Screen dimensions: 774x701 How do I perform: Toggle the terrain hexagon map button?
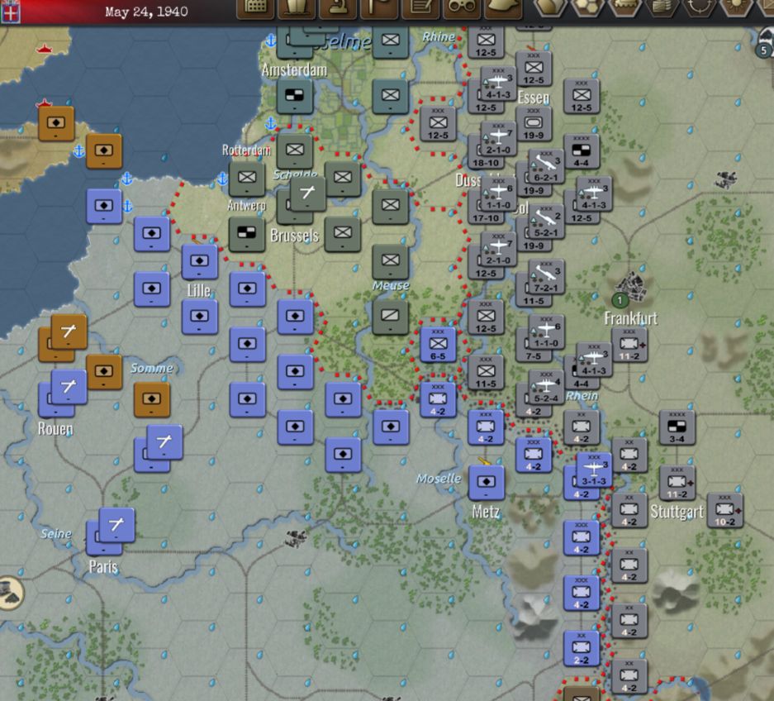tap(550, 7)
